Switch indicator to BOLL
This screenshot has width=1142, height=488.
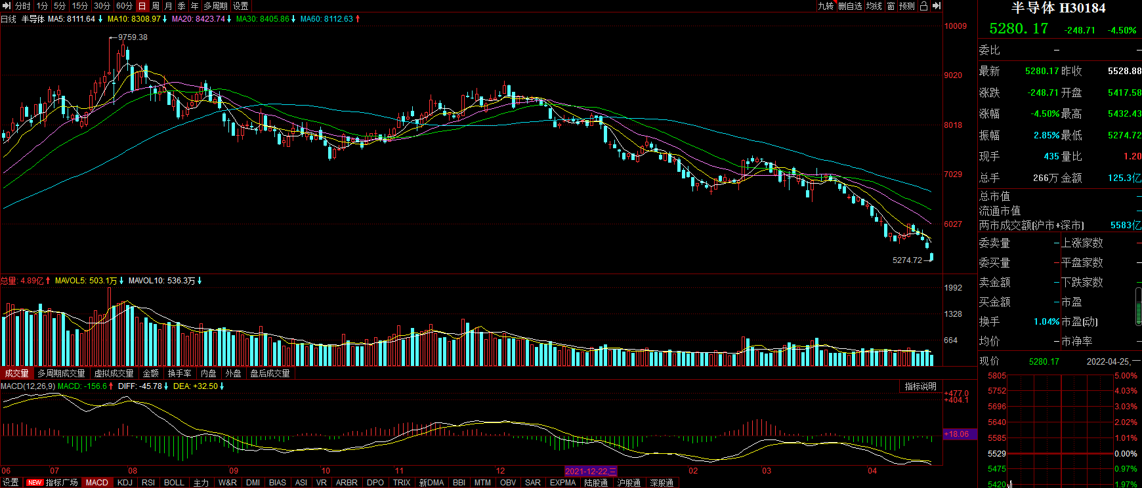coord(174,483)
